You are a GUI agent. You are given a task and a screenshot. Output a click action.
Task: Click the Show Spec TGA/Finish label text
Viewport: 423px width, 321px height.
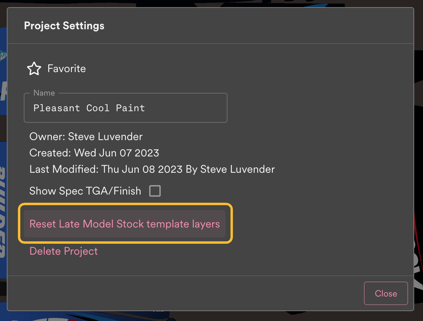coord(85,191)
